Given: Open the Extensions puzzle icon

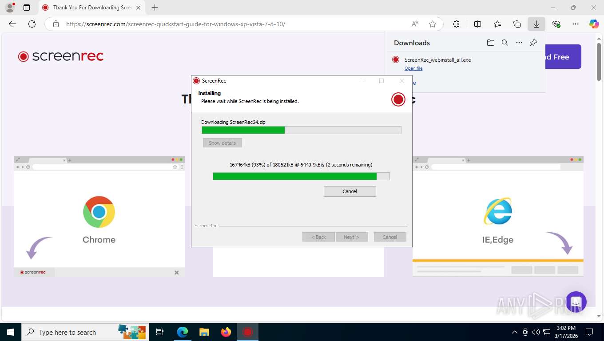Looking at the screenshot, I should click(x=456, y=24).
